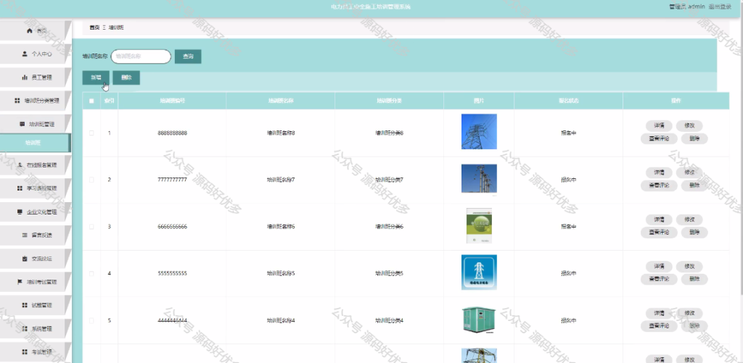Click 报名中 status in row 4
The image size is (743, 363).
pyautogui.click(x=568, y=274)
